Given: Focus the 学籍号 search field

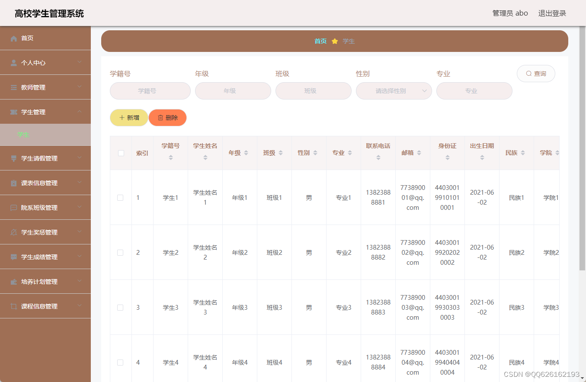Looking at the screenshot, I should [150, 91].
